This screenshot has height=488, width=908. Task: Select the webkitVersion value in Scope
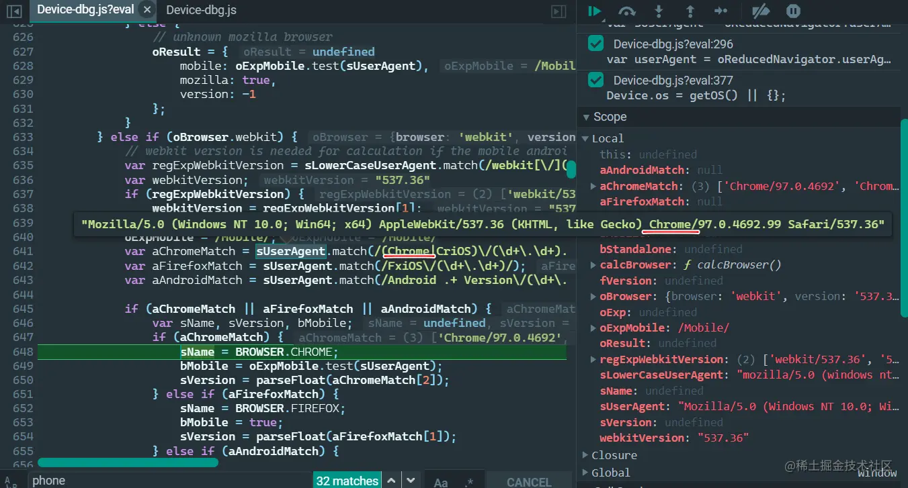(723, 438)
